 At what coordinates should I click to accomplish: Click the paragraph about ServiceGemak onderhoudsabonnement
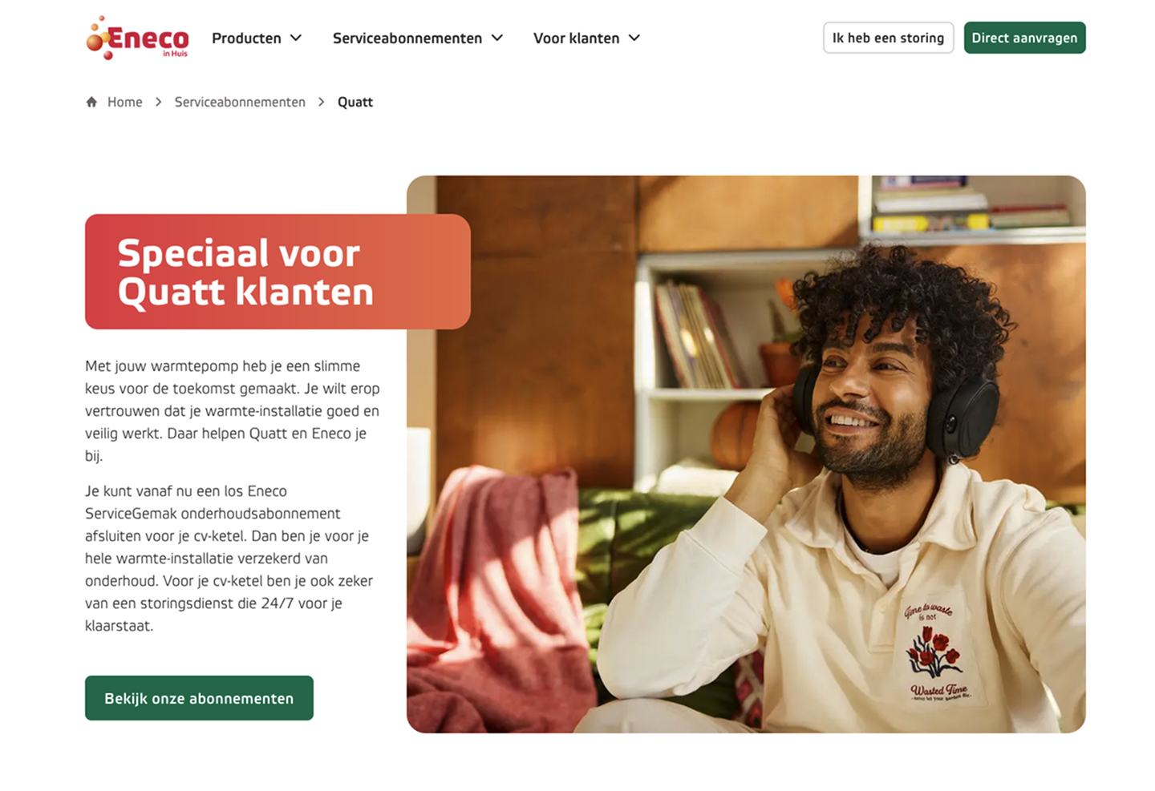[x=231, y=559]
